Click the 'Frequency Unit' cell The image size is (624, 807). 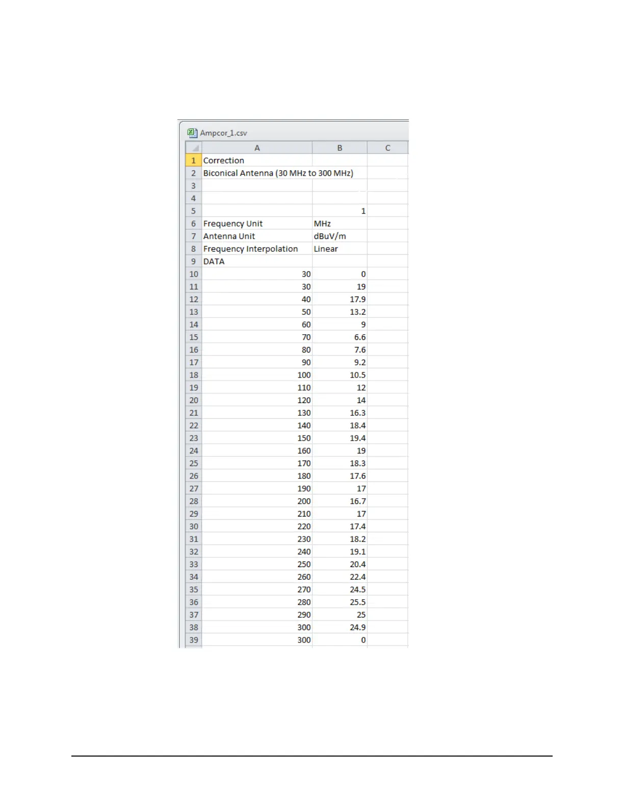point(257,224)
